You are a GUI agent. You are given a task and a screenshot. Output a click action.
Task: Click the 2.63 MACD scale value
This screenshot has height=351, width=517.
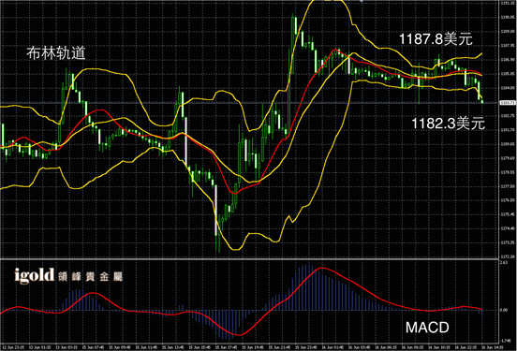coord(504,263)
